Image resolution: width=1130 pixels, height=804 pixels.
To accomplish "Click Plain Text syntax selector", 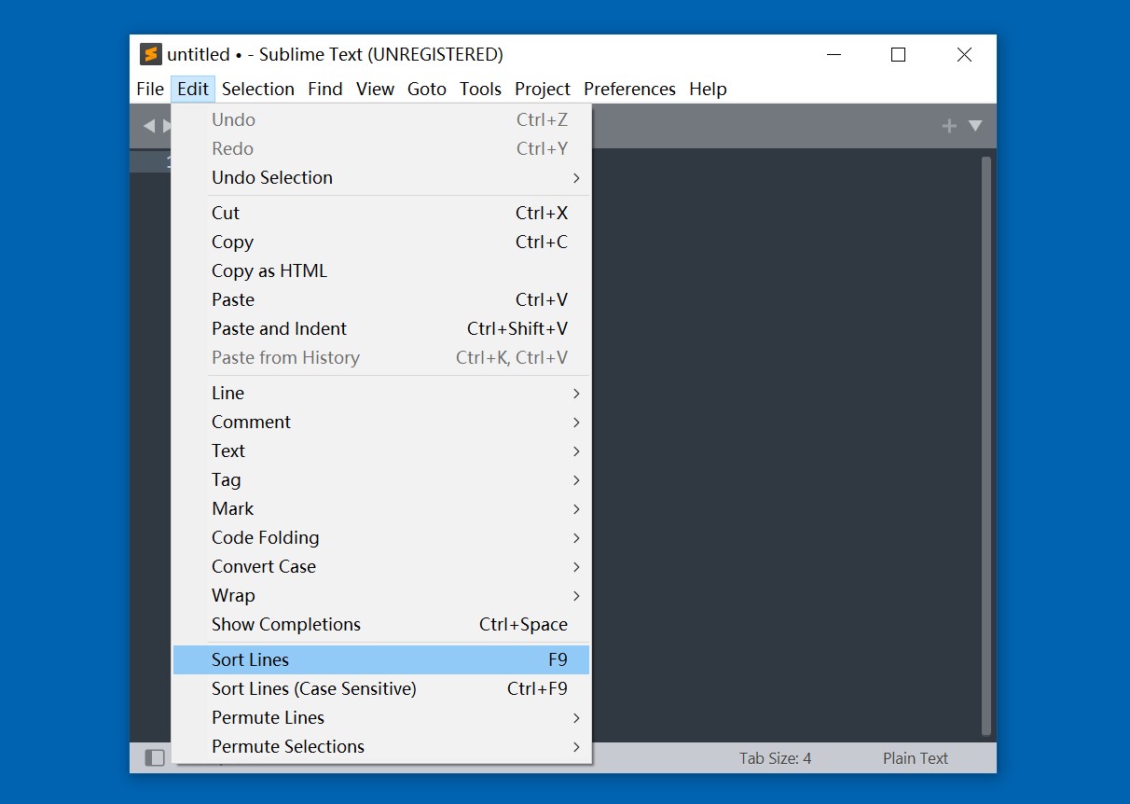I will 915,758.
